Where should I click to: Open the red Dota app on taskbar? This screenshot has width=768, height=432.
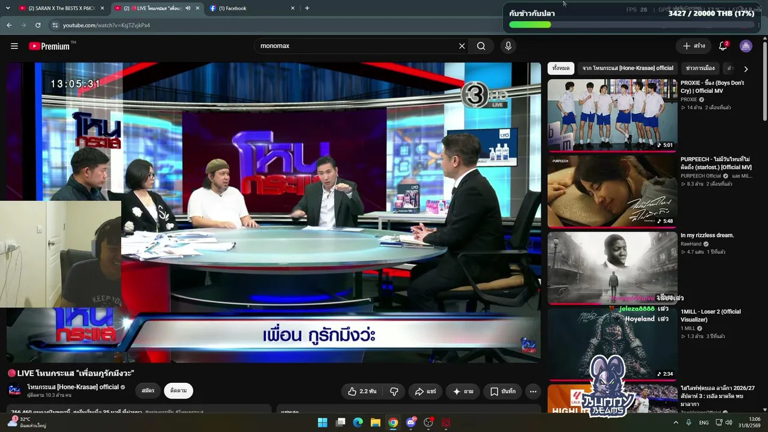click(x=446, y=422)
